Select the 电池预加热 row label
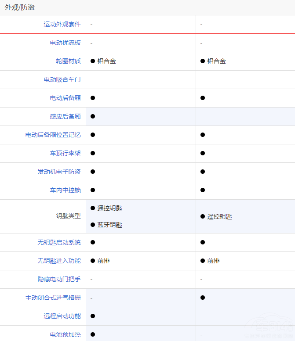 coord(65,335)
